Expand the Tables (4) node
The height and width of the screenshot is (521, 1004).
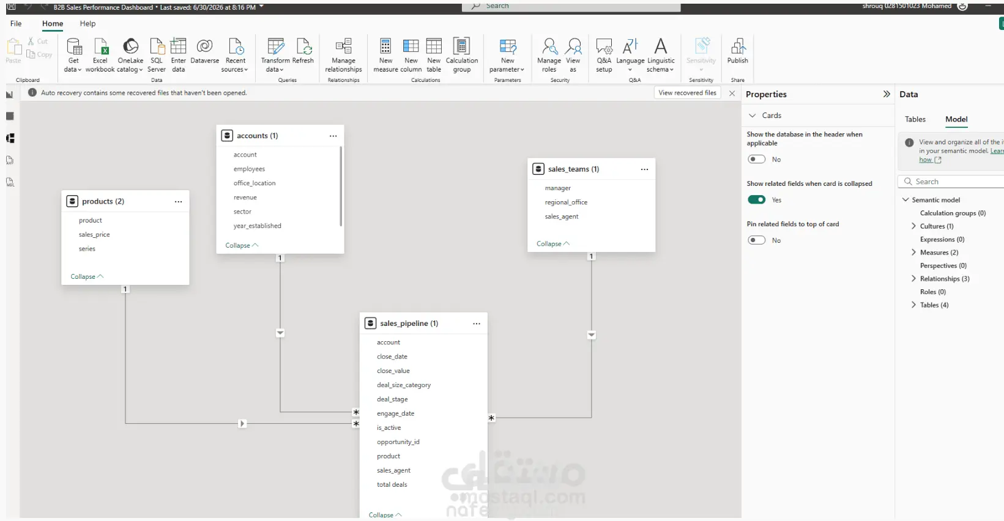click(x=914, y=305)
